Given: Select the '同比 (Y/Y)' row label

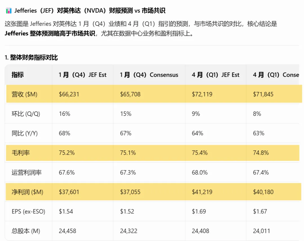Looking at the screenshot, I should point(24,133).
